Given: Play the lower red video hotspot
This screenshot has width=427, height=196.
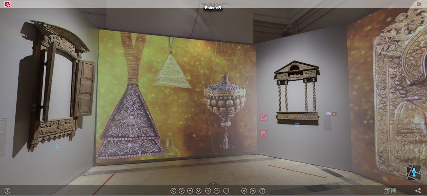Looking at the screenshot, I should (264, 134).
